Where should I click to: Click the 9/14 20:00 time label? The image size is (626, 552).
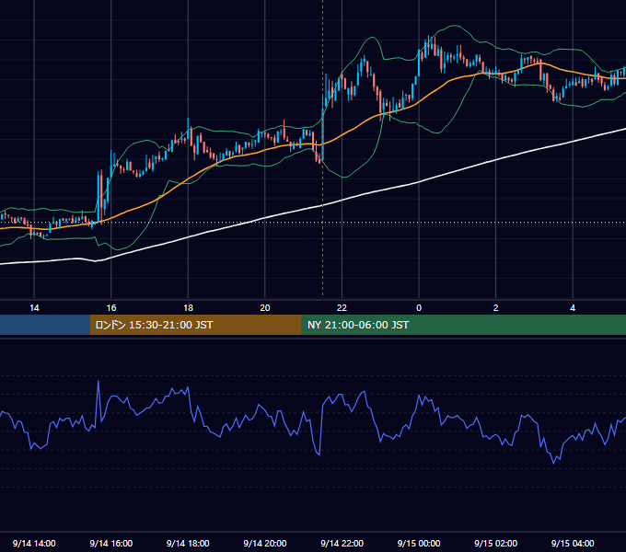coord(265,543)
